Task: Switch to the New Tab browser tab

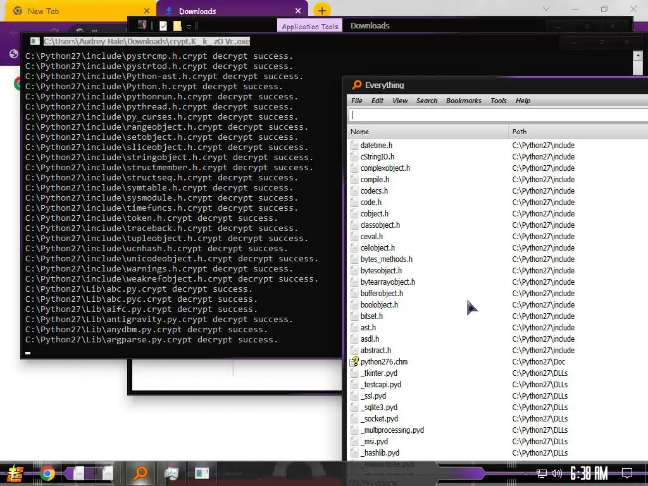Action: (x=77, y=11)
